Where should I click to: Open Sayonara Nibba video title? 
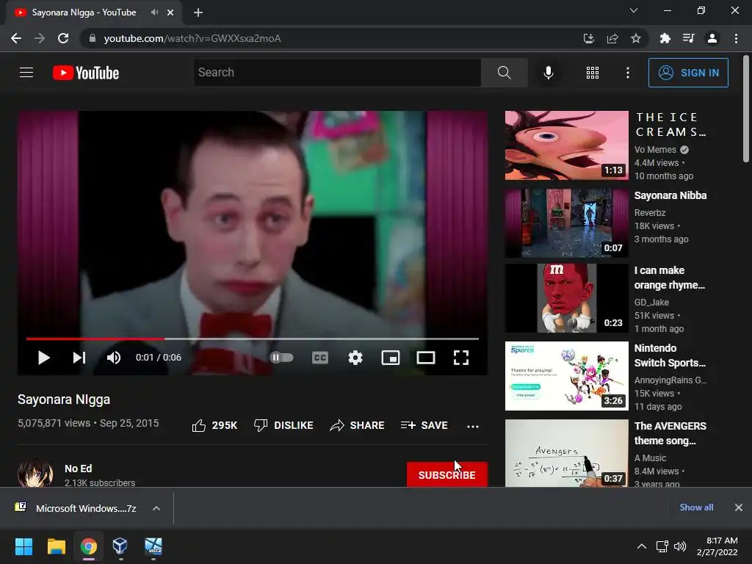[670, 195]
